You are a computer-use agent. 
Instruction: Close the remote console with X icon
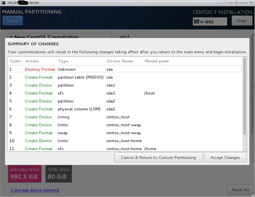coord(251,3)
